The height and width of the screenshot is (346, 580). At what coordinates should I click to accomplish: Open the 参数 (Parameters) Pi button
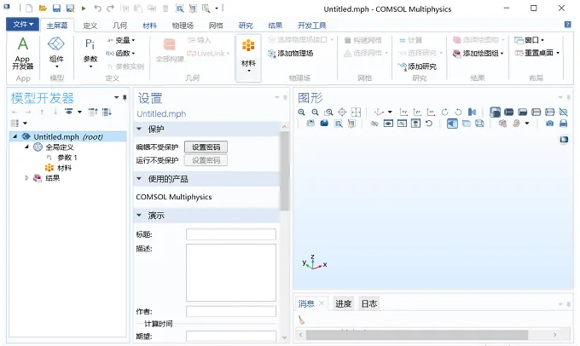tap(90, 53)
